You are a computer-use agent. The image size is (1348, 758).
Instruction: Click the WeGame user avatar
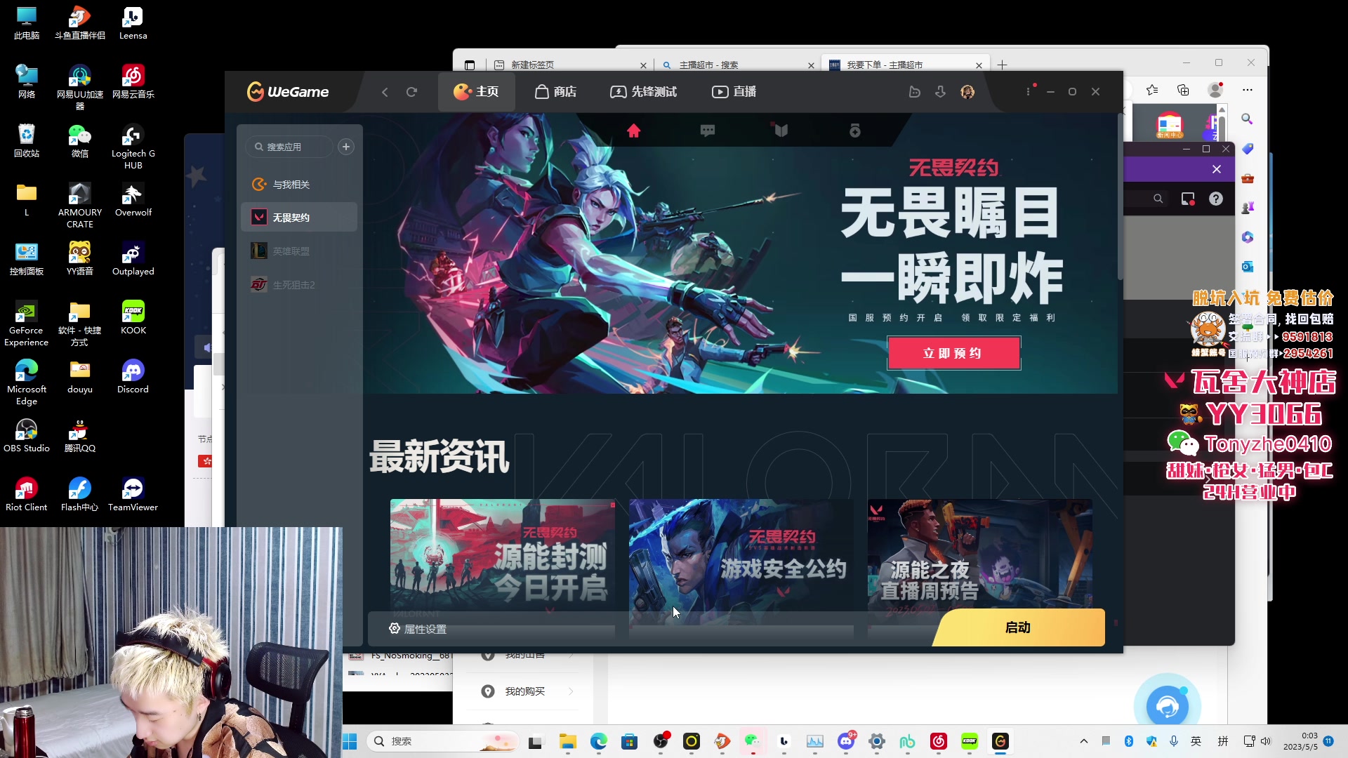tap(967, 92)
